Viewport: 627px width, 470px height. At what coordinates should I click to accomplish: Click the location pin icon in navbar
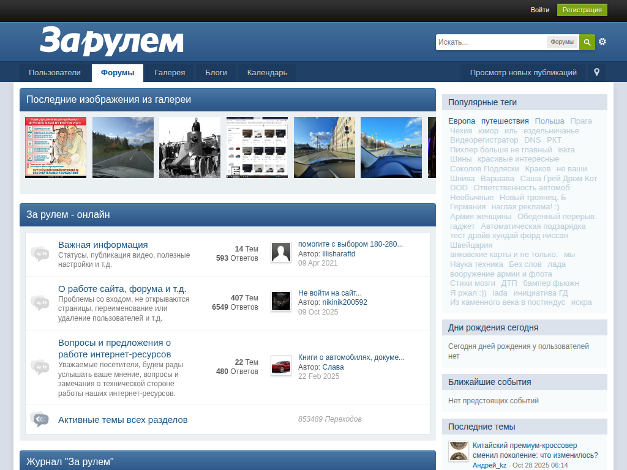pyautogui.click(x=597, y=72)
